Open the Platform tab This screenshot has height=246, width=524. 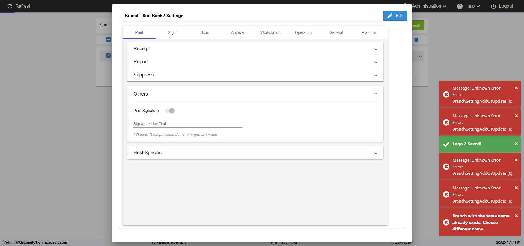point(369,32)
